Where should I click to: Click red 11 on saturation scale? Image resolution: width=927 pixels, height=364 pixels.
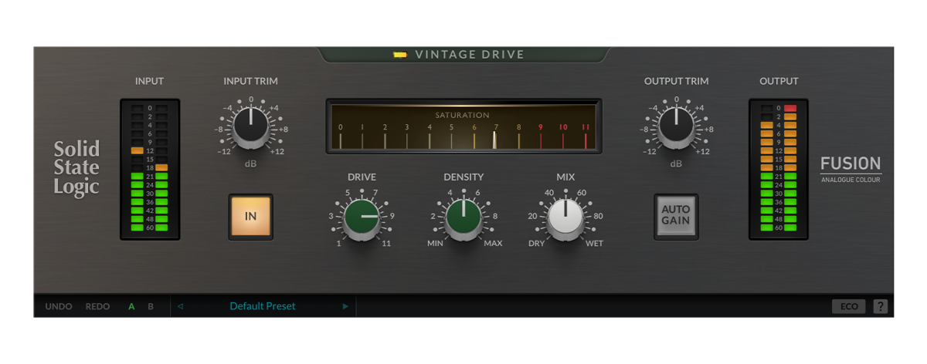[x=585, y=126]
